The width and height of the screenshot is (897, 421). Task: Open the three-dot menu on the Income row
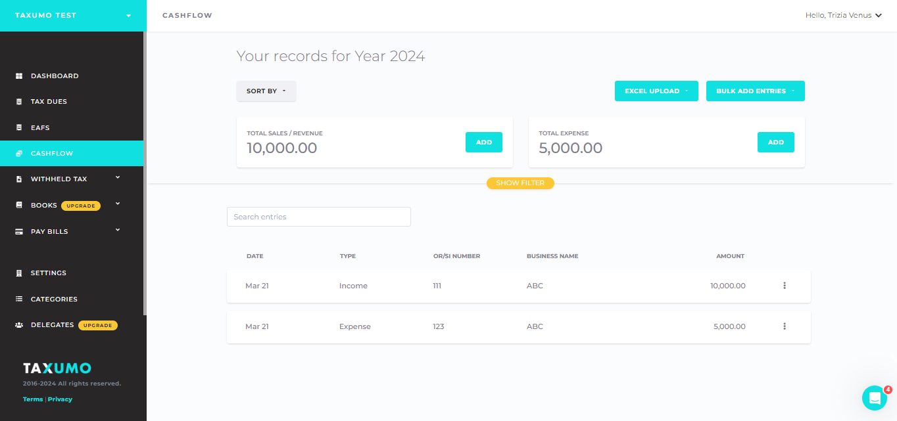784,285
